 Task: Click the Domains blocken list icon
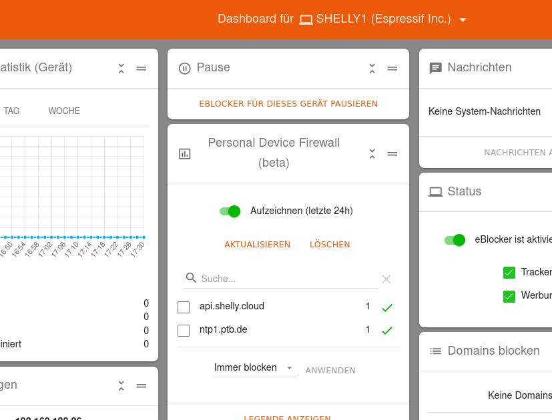(435, 351)
